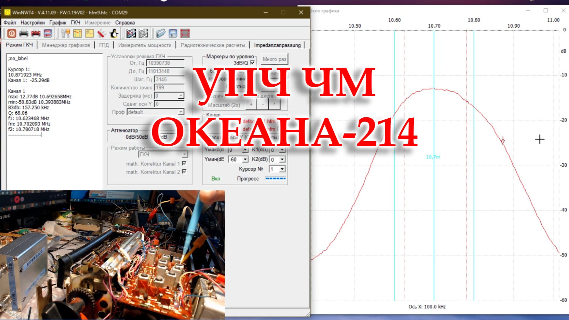Switch to the Impedanzanpassung tab

[277, 45]
